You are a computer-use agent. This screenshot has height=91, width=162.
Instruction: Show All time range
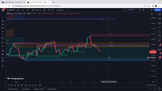[35, 85]
